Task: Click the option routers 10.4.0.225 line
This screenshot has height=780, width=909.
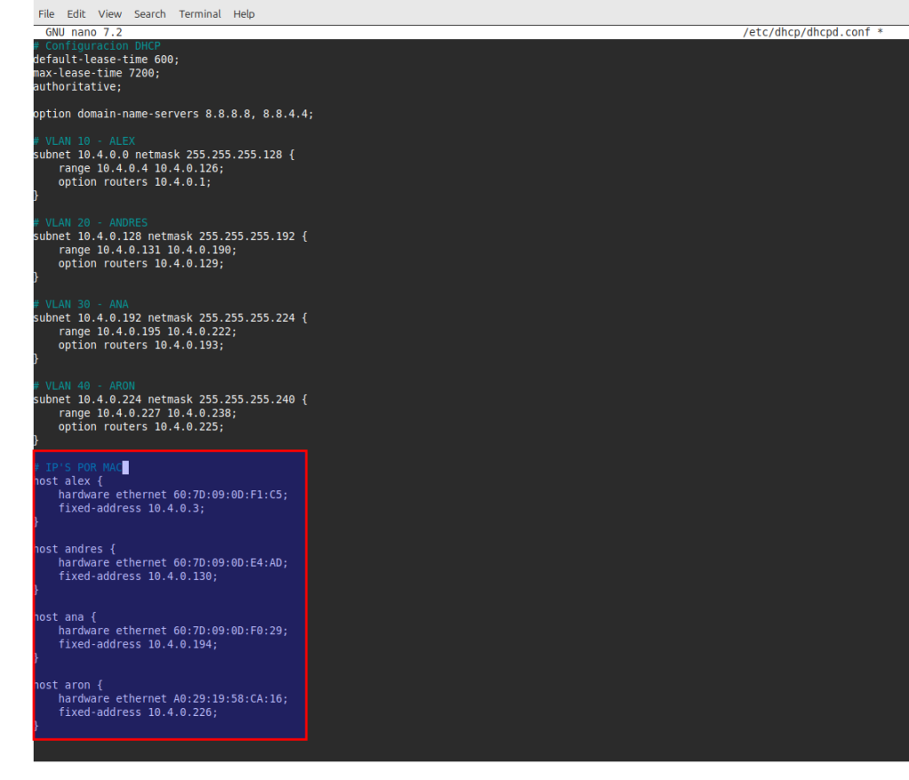Action: click(x=141, y=426)
